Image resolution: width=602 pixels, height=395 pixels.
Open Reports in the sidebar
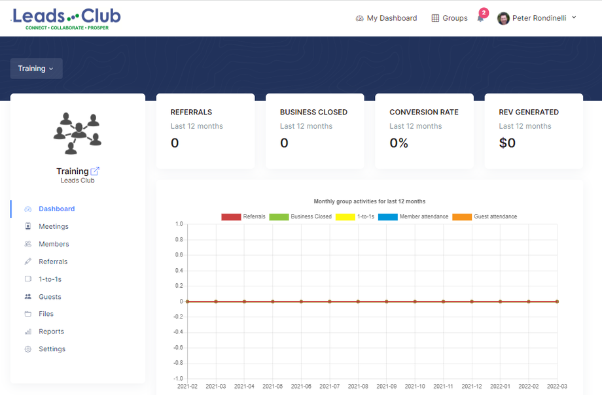[x=52, y=332]
